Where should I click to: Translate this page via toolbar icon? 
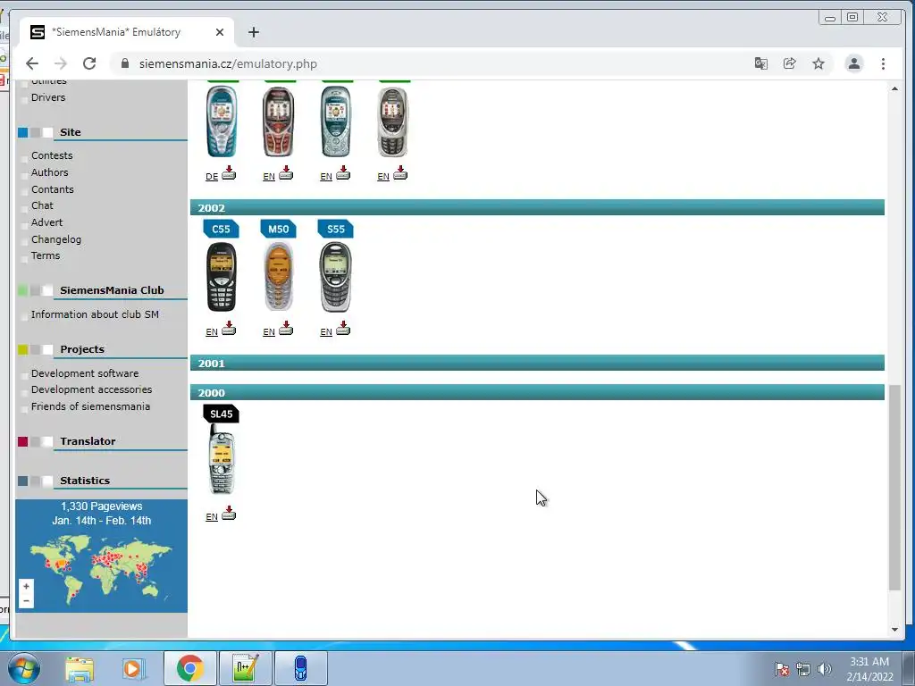761,63
